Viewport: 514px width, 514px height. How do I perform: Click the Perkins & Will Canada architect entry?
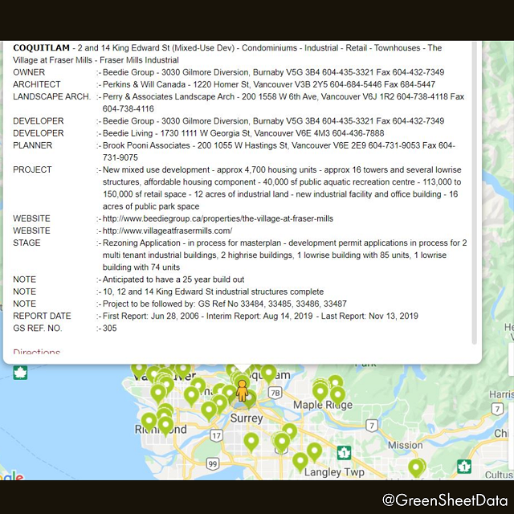click(x=269, y=84)
